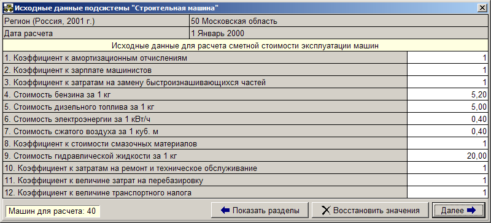Select calculation date cell 1 Январь 2000

(x=339, y=34)
